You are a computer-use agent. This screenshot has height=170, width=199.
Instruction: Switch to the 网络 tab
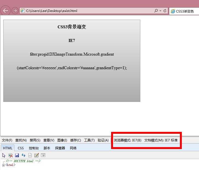73,148
